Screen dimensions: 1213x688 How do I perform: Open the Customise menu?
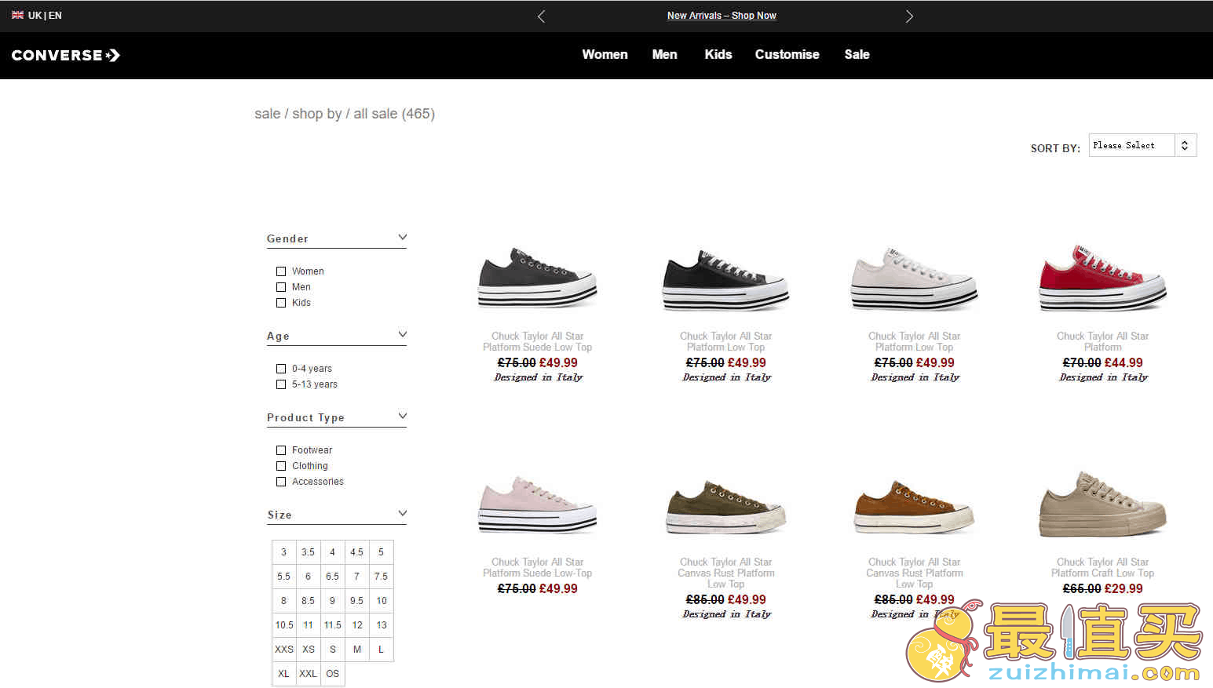click(x=787, y=54)
